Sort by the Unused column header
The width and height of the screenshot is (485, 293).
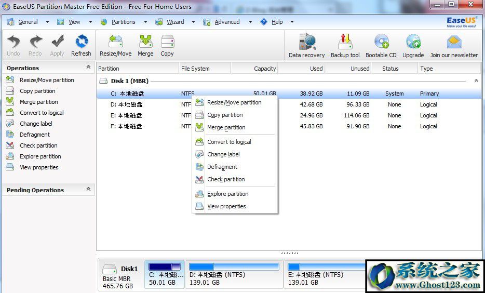(348, 69)
